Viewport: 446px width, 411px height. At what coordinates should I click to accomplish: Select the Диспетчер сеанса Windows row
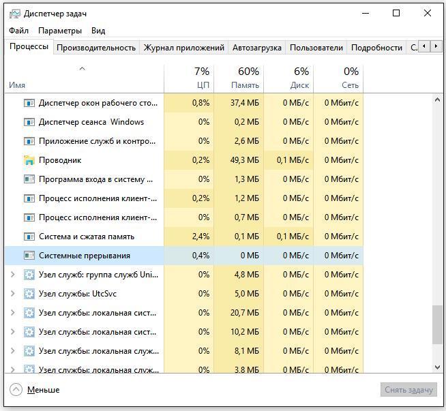tap(183, 122)
